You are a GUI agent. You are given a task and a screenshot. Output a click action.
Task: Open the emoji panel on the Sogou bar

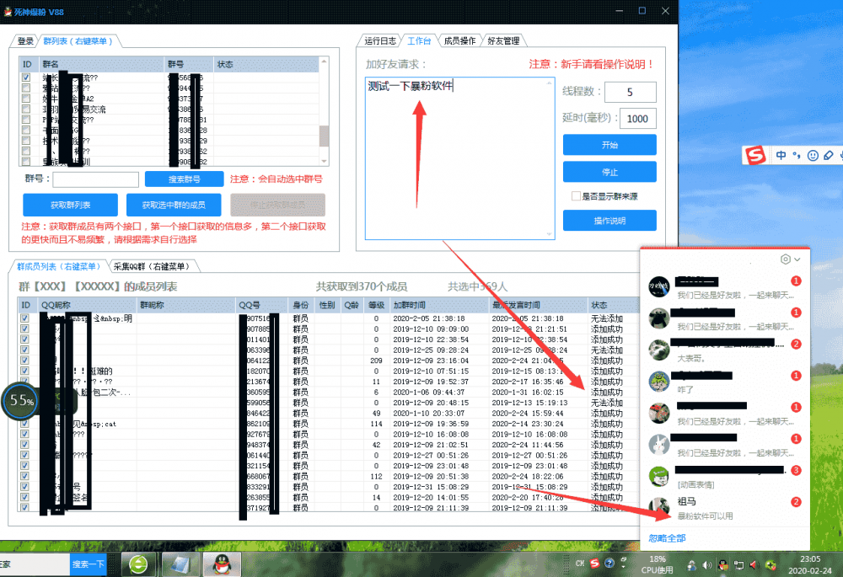click(x=813, y=155)
